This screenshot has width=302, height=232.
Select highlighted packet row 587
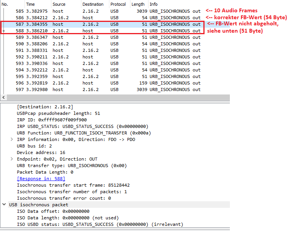pos(115,24)
